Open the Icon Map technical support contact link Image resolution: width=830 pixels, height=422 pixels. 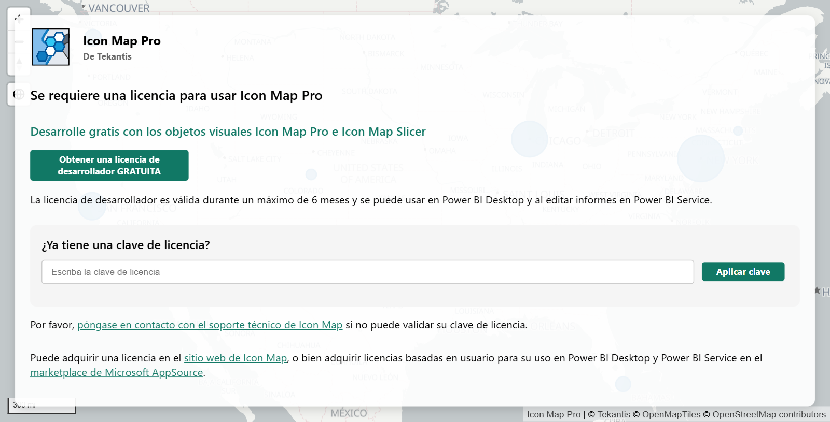[x=210, y=325]
